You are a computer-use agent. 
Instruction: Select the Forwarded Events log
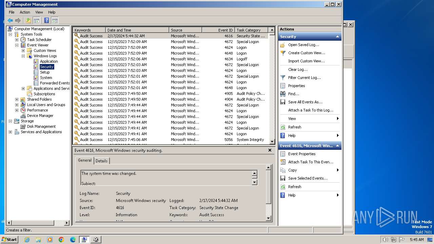coord(55,83)
